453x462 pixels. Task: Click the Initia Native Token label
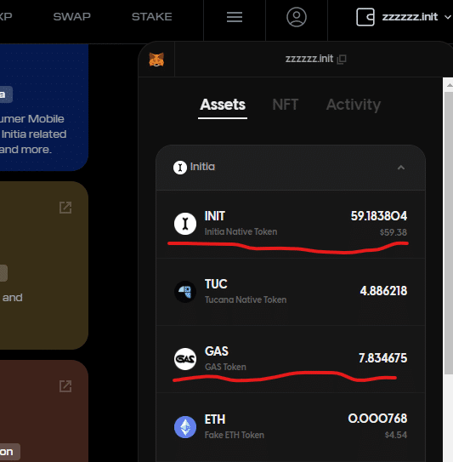pyautogui.click(x=241, y=231)
